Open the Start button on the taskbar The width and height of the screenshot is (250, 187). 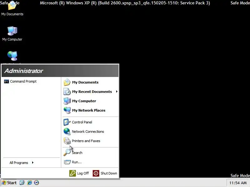pos(9,183)
